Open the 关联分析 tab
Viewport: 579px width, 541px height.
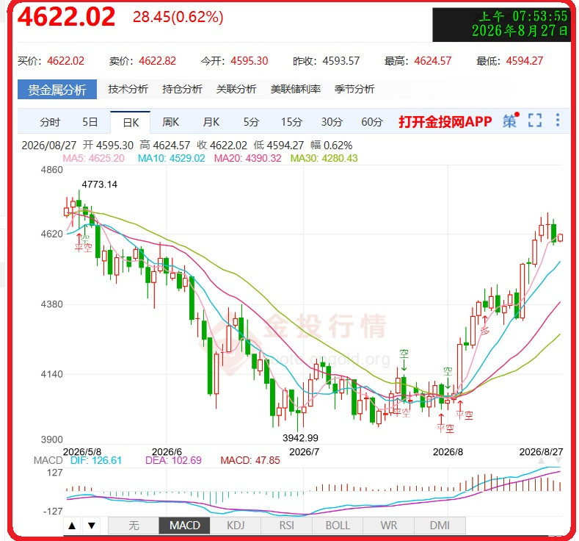pos(236,89)
